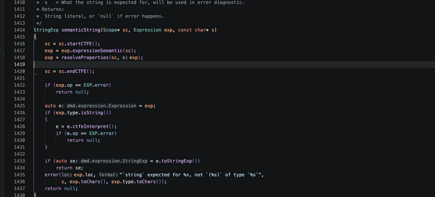The height and width of the screenshot is (197, 435).
Task: Click the 'loc:' parameter hint
Action: 67,175
